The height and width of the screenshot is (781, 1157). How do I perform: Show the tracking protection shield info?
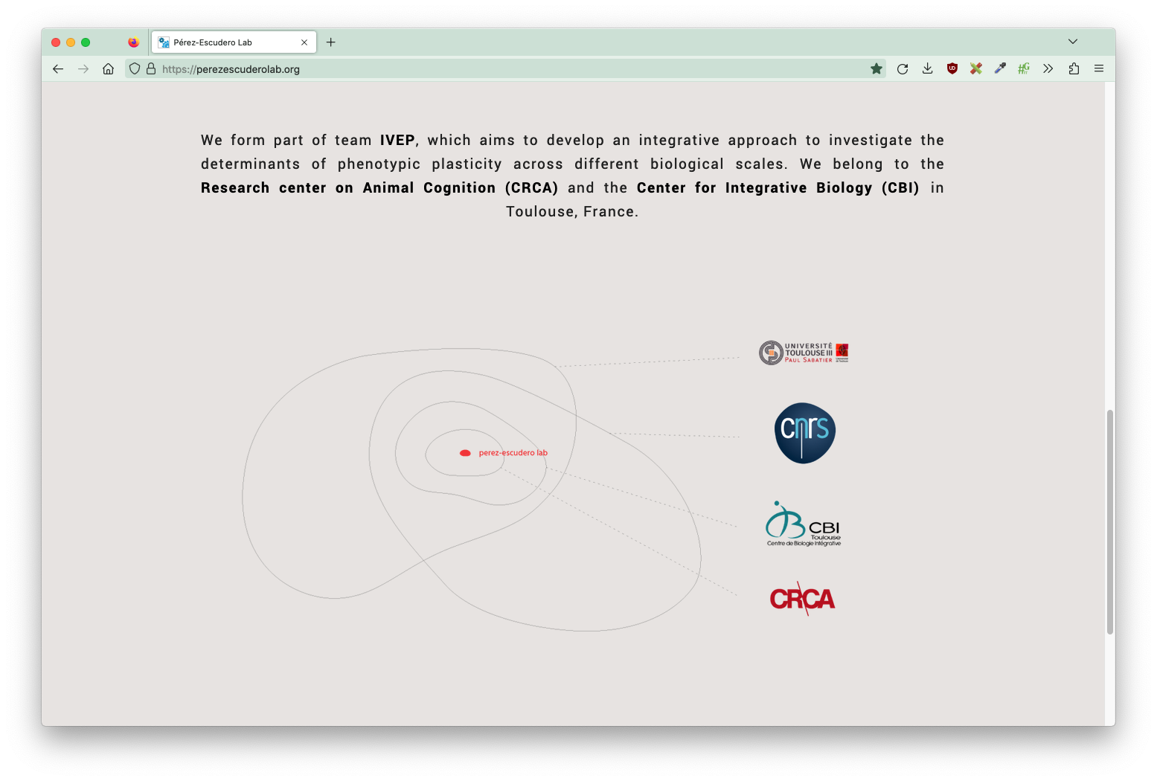click(x=135, y=69)
